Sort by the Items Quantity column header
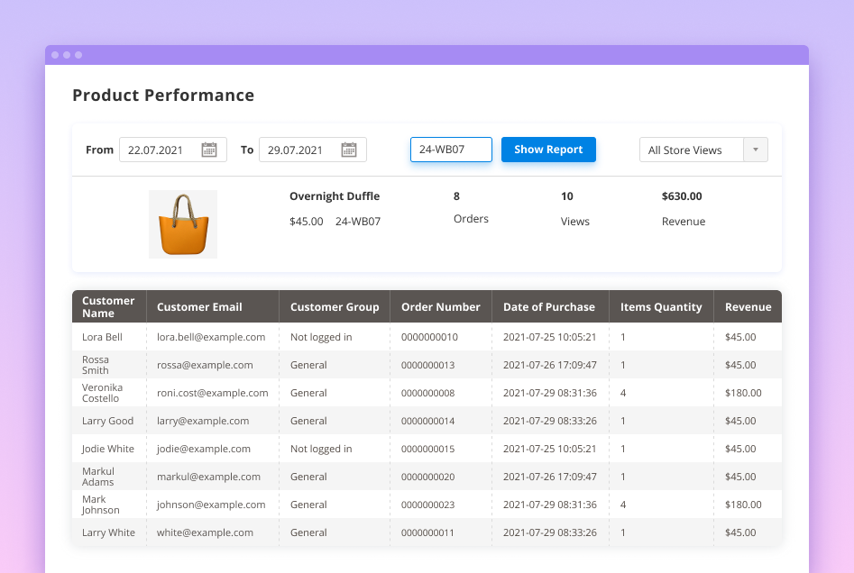 pyautogui.click(x=661, y=306)
